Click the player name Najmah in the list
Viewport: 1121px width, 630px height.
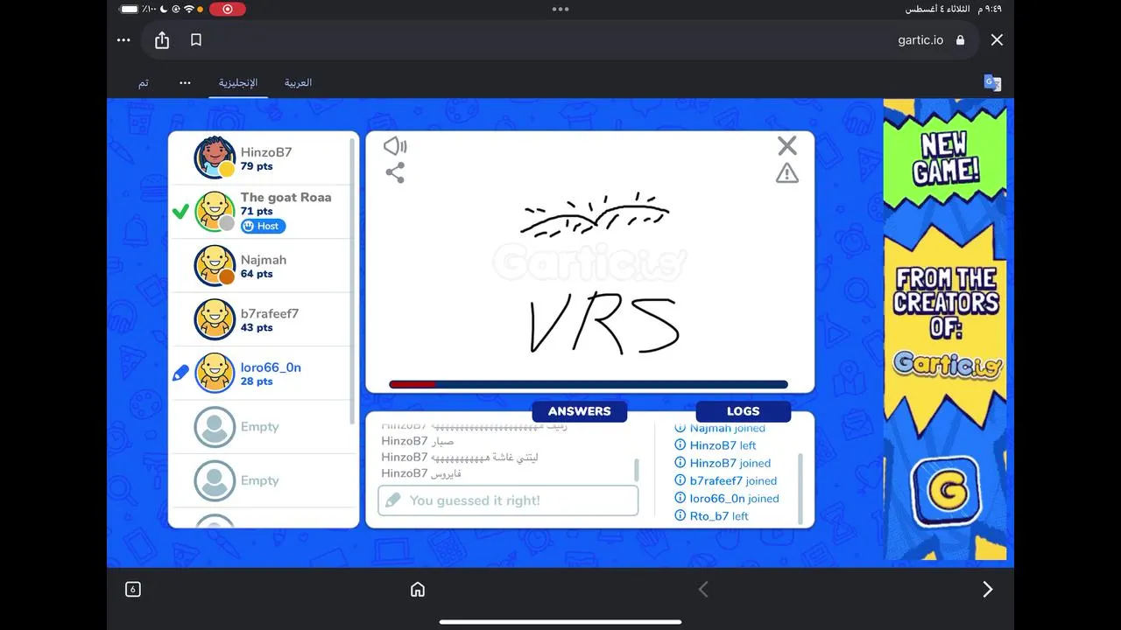click(x=264, y=260)
